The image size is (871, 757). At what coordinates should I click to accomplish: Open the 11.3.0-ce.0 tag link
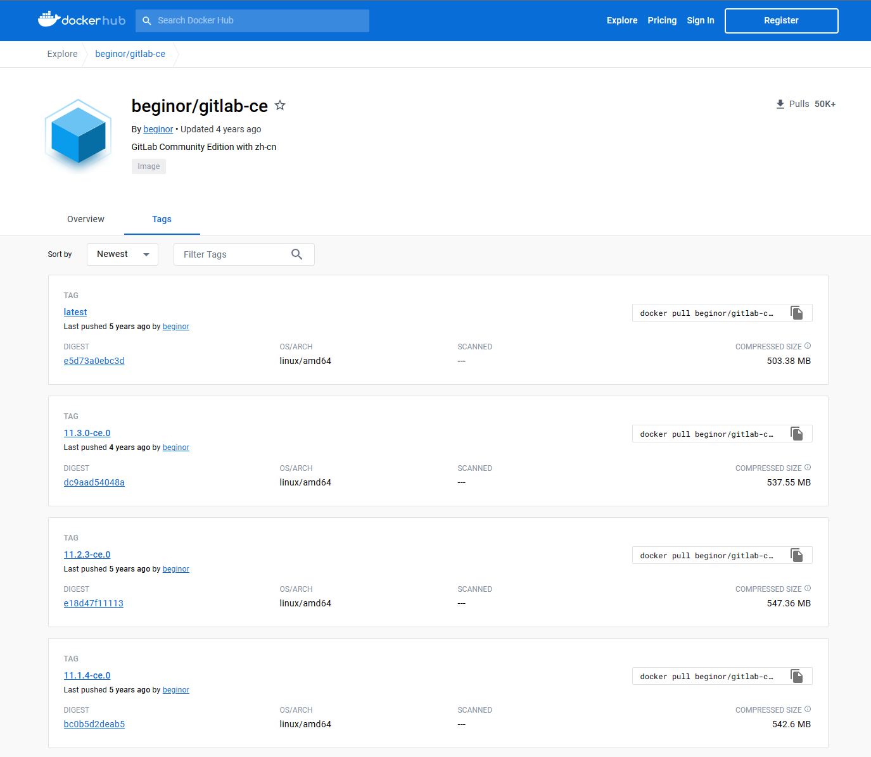point(87,433)
